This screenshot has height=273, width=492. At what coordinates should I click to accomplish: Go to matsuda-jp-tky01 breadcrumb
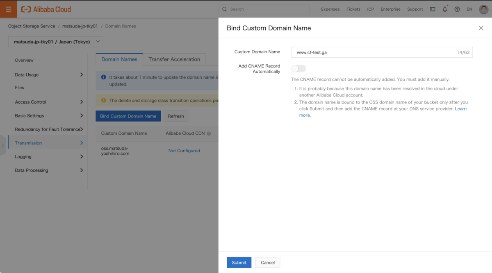(80, 26)
